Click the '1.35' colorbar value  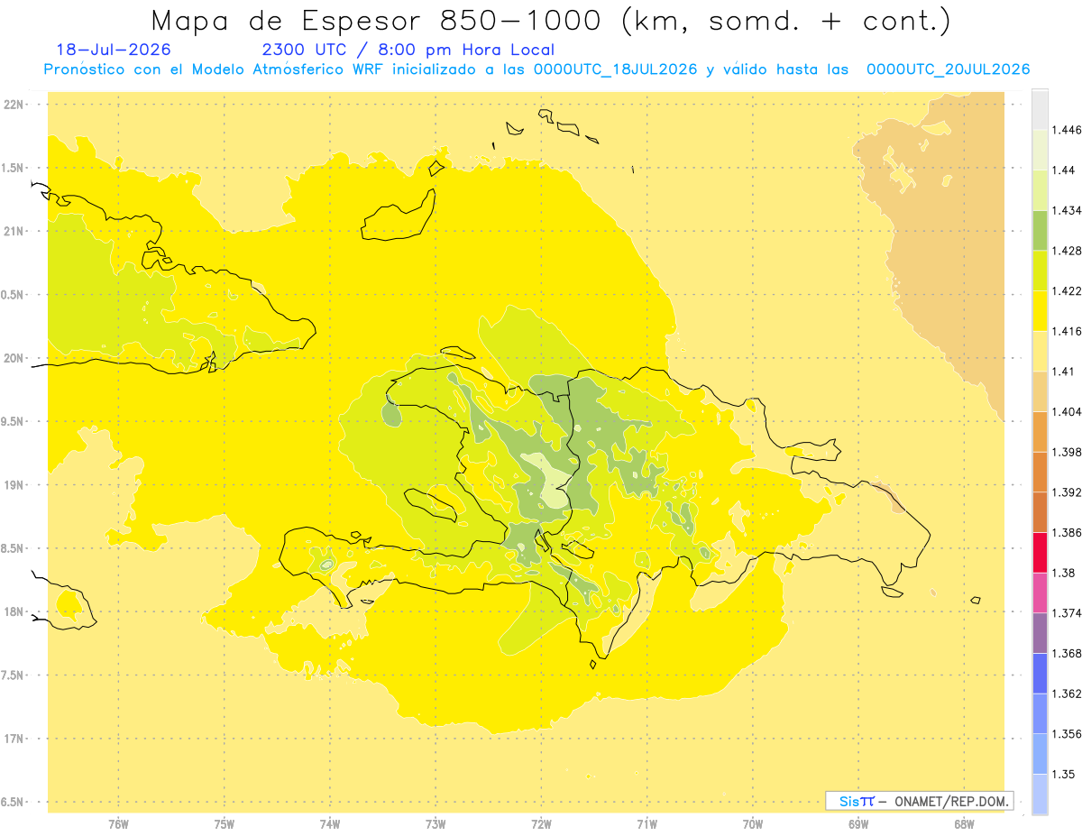point(1064,774)
